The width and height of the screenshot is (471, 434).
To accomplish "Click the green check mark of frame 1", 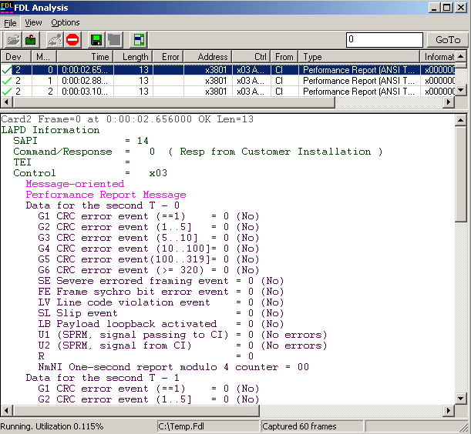I will pos(7,80).
